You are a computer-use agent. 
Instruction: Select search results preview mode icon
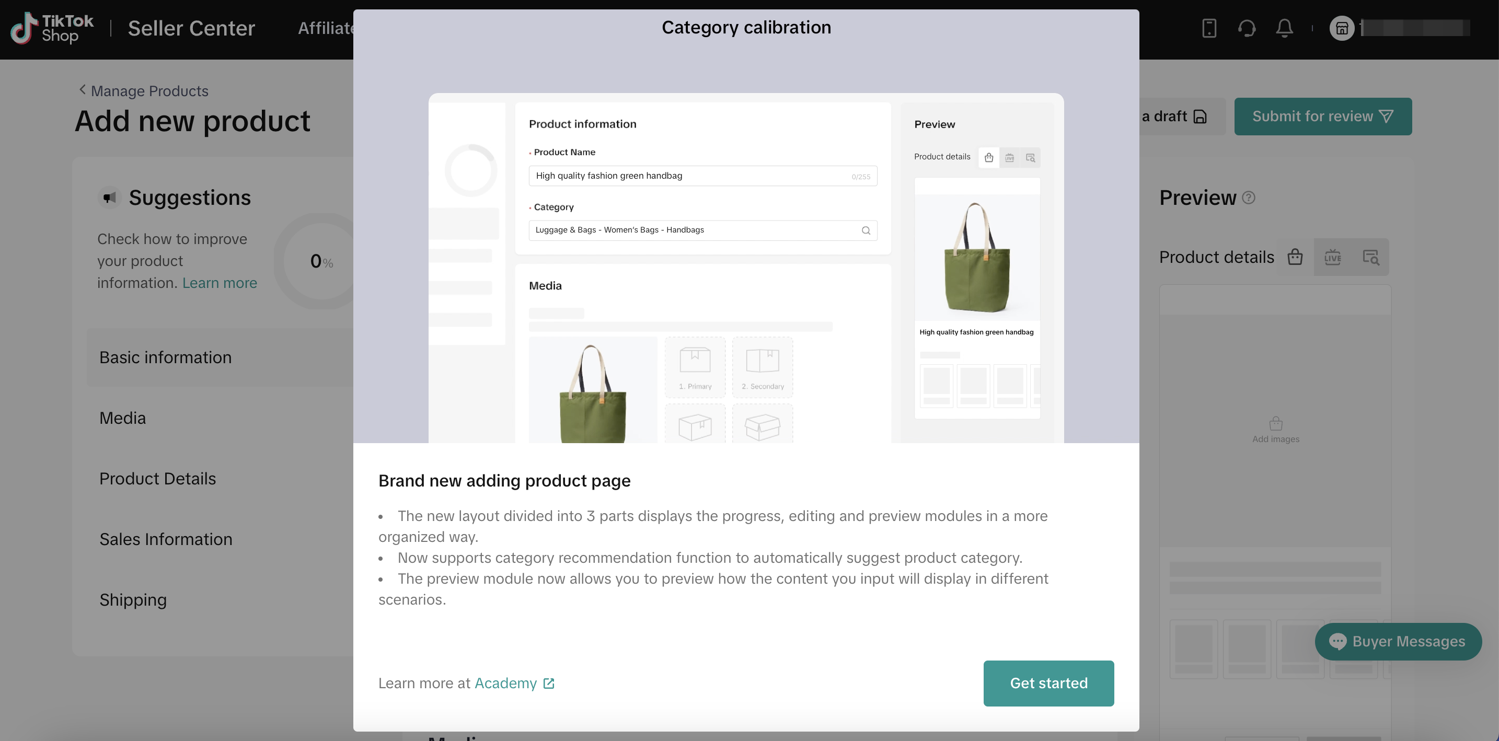[1370, 257]
